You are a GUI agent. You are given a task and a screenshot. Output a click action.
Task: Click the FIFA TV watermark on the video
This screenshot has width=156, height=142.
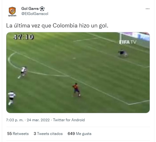click(x=128, y=42)
